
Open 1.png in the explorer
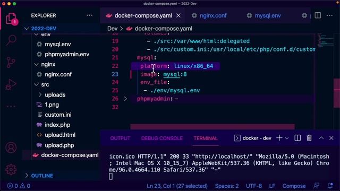pos(52,105)
